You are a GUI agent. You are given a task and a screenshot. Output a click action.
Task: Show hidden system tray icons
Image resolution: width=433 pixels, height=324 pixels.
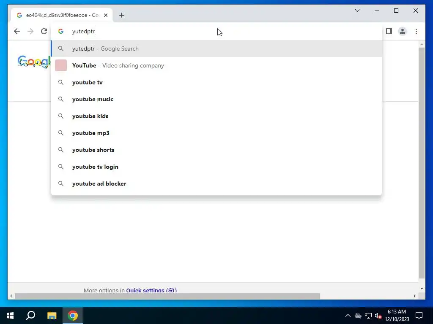pos(348,316)
